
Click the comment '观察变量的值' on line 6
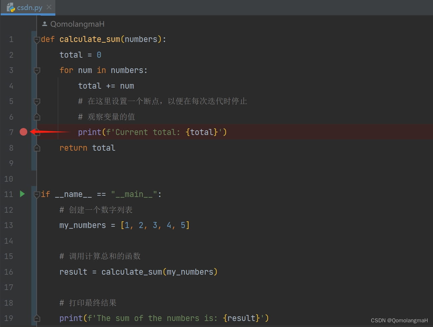point(111,117)
